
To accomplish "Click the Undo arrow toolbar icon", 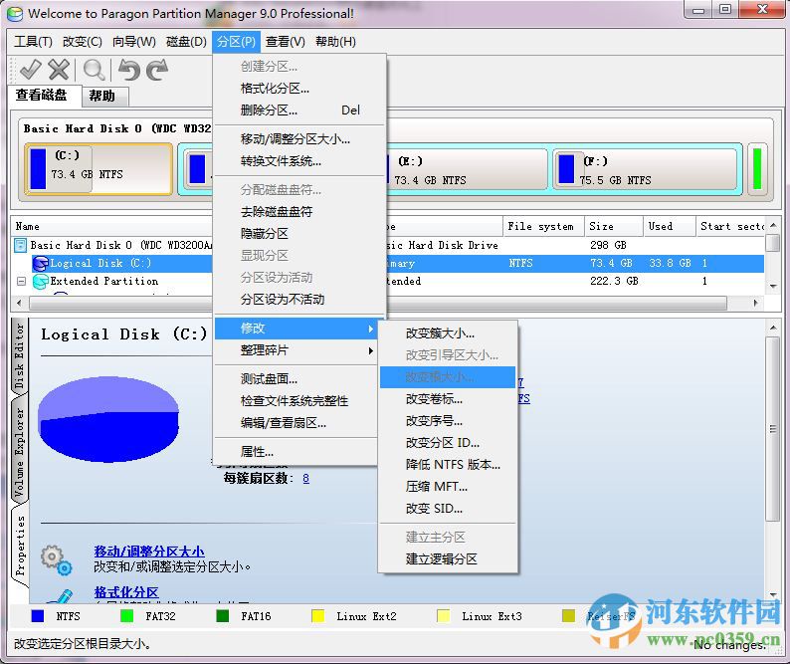I will coord(129,70).
